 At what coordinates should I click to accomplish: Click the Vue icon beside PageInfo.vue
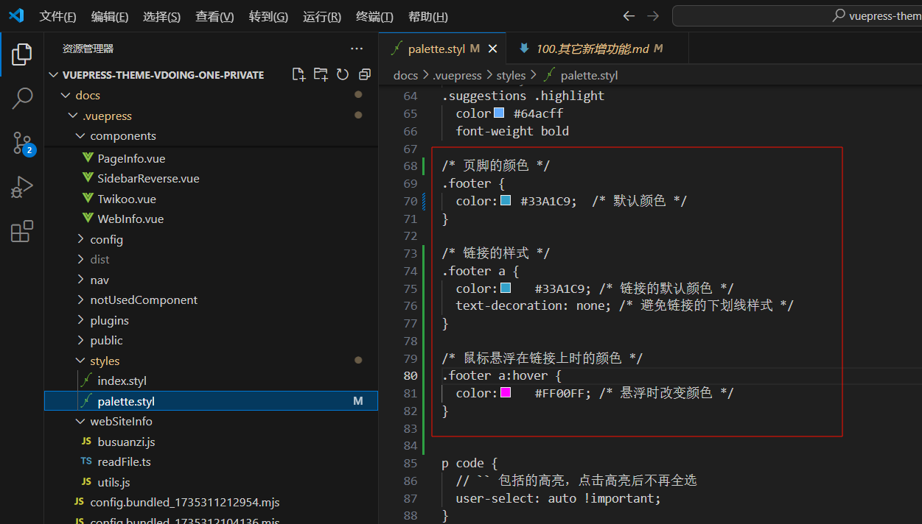(87, 158)
